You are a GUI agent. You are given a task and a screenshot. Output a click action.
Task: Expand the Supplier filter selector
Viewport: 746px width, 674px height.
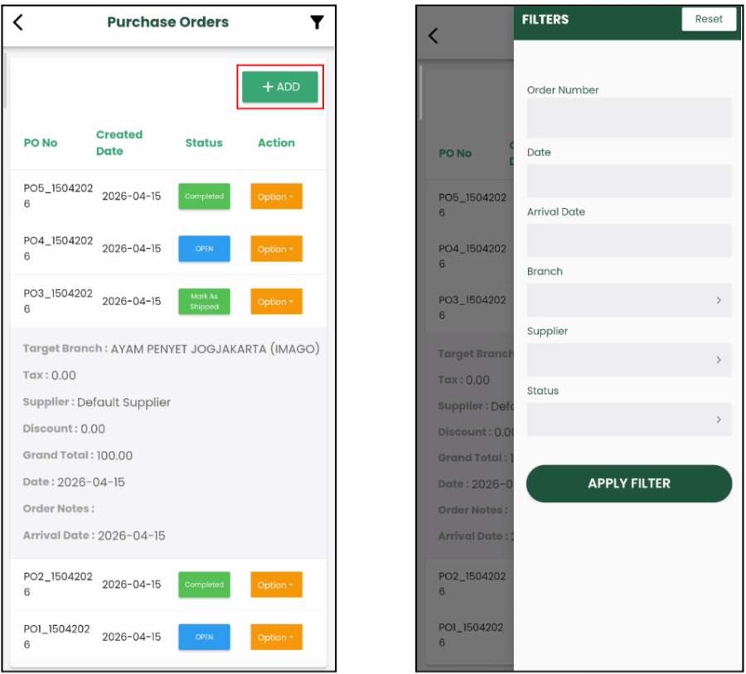629,360
